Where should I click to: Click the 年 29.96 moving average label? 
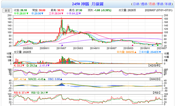coord(37,14)
